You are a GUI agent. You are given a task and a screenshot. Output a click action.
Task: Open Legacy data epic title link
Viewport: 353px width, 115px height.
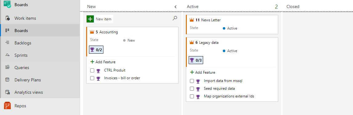tap(209, 42)
